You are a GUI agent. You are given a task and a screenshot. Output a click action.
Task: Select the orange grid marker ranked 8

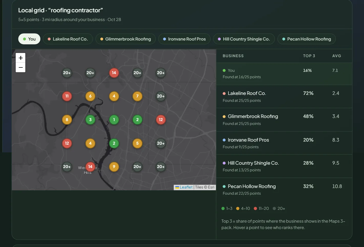pos(67,120)
